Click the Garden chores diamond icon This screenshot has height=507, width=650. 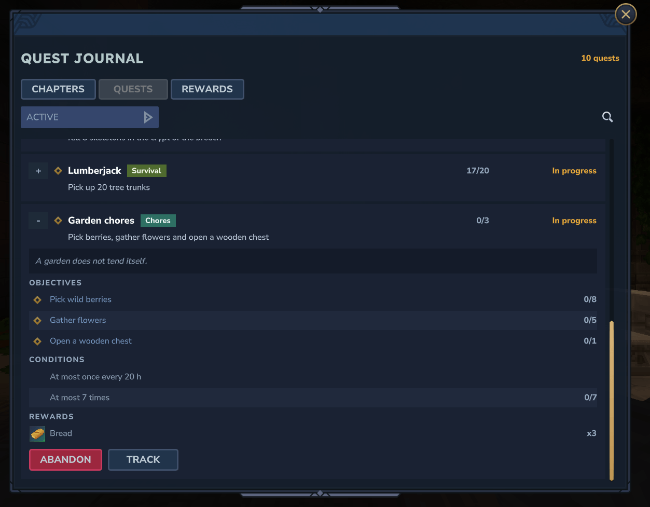tap(58, 221)
